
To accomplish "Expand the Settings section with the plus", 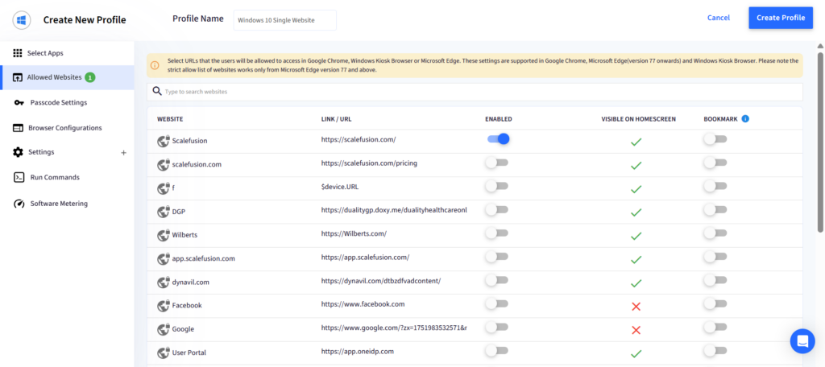I will 123,152.
